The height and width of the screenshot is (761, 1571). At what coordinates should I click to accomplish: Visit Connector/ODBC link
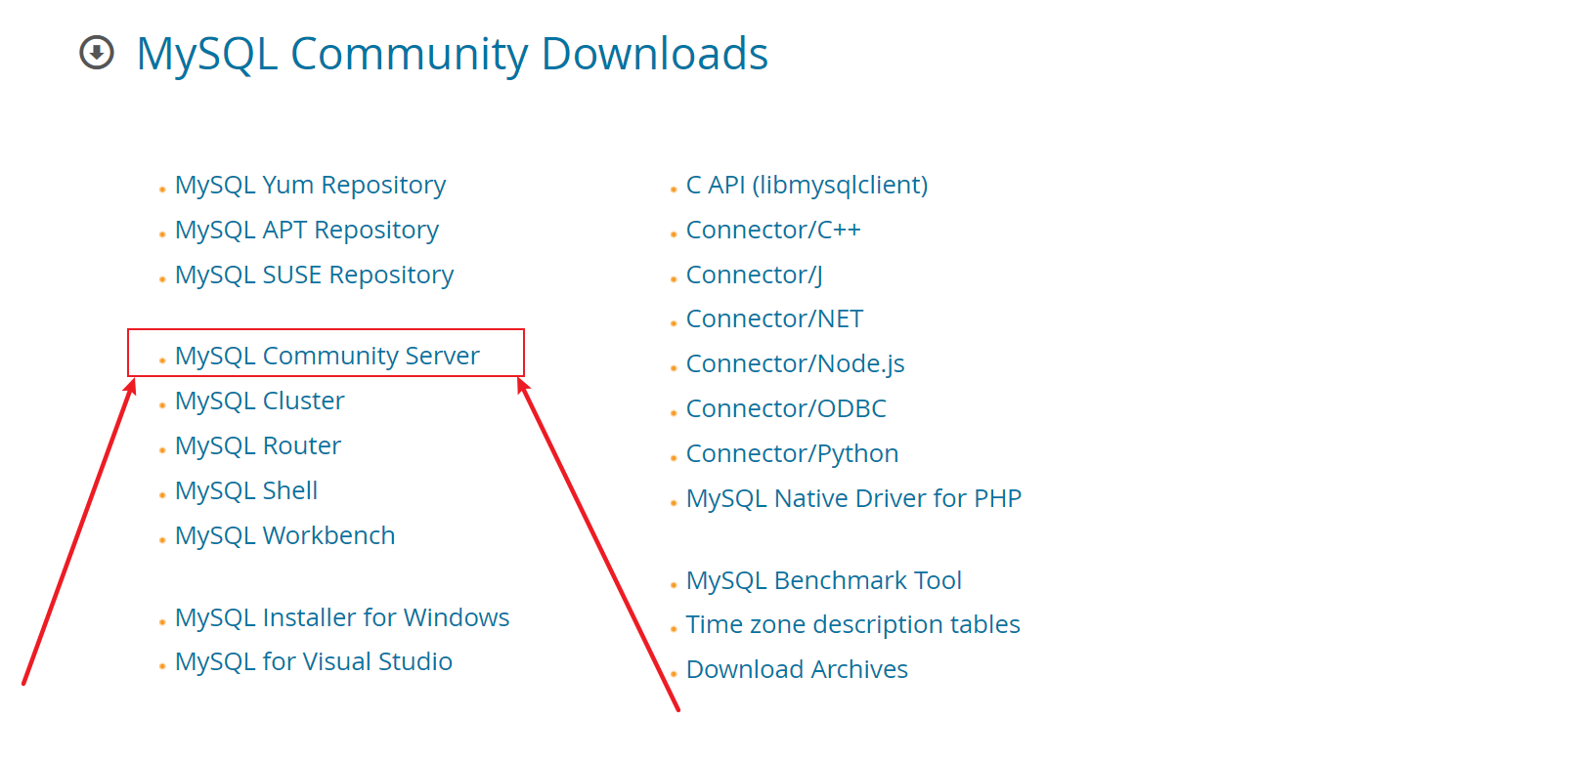(786, 408)
